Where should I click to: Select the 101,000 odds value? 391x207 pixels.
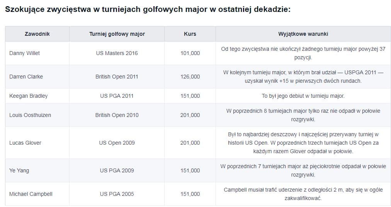pos(190,53)
